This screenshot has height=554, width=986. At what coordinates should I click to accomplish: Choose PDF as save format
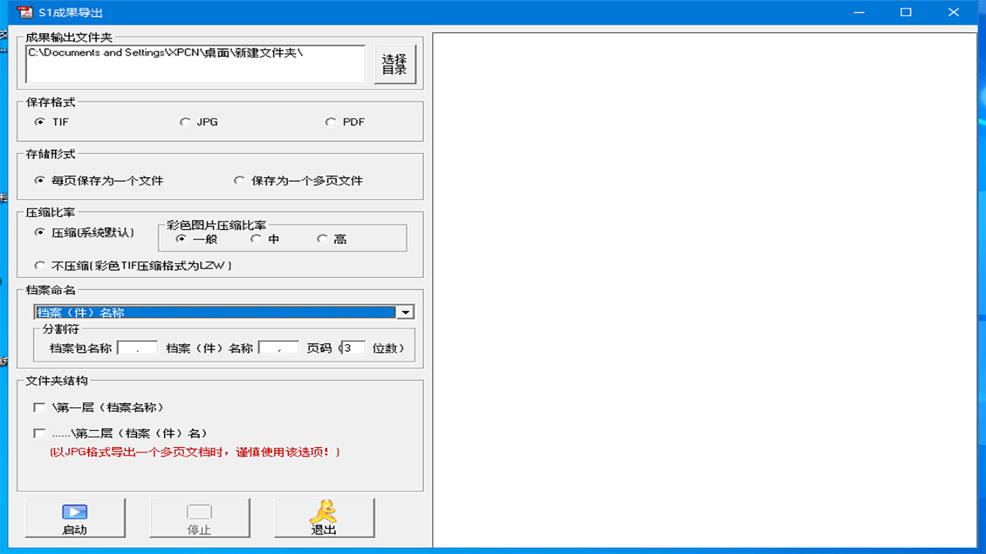point(330,122)
